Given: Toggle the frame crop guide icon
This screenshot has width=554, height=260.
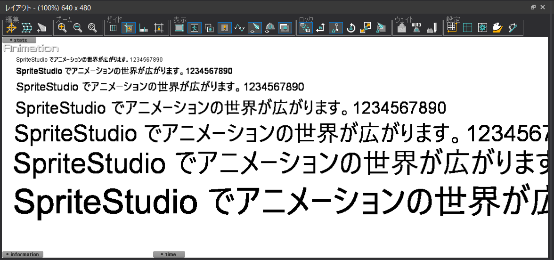Looking at the screenshot, I should (x=159, y=28).
